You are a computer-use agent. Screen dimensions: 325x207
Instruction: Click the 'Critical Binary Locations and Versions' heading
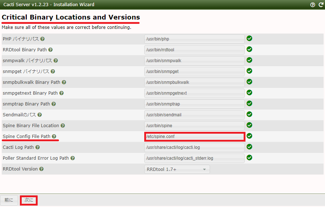(71, 17)
